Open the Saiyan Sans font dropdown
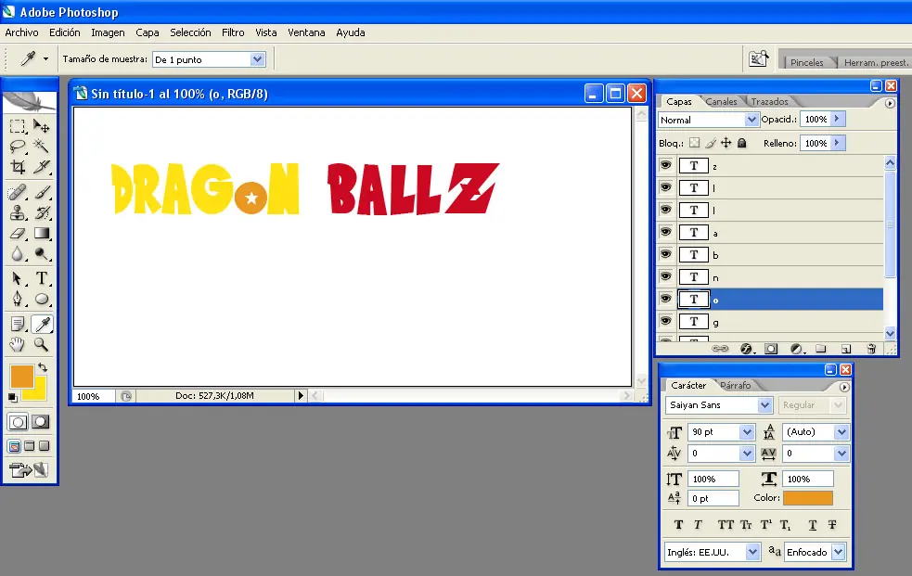The image size is (912, 576). 764,405
